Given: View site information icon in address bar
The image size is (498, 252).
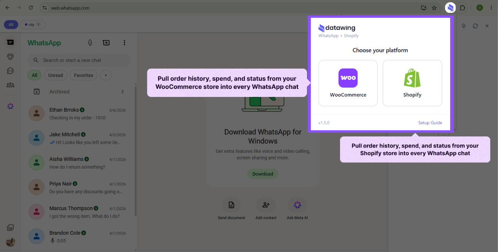Looking at the screenshot, I should click(44, 8).
